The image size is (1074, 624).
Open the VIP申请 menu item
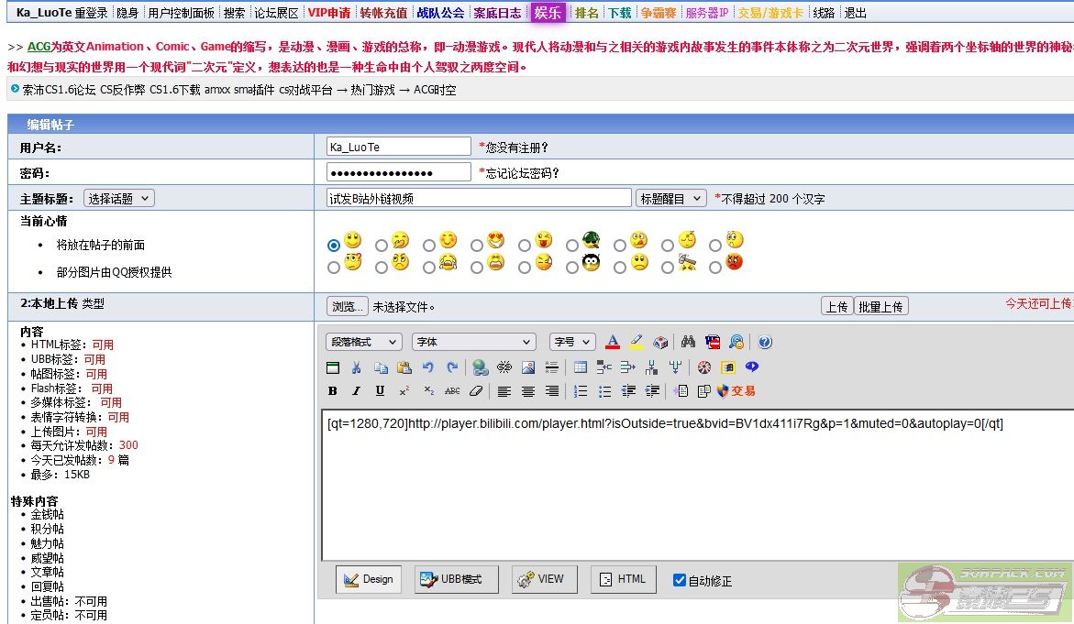click(328, 13)
